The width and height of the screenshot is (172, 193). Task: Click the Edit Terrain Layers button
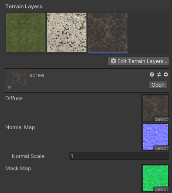pos(138,61)
